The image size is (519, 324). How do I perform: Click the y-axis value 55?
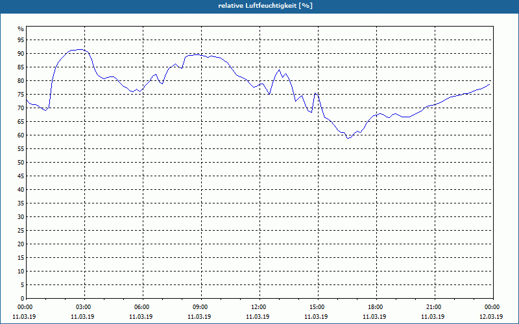(21, 149)
